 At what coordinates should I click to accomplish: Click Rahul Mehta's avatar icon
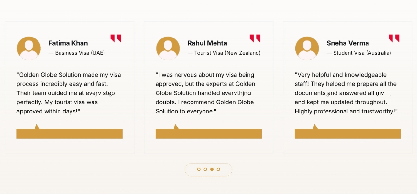click(168, 48)
